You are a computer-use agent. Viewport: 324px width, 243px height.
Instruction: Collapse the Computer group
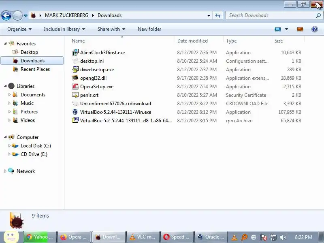pyautogui.click(x=5, y=137)
